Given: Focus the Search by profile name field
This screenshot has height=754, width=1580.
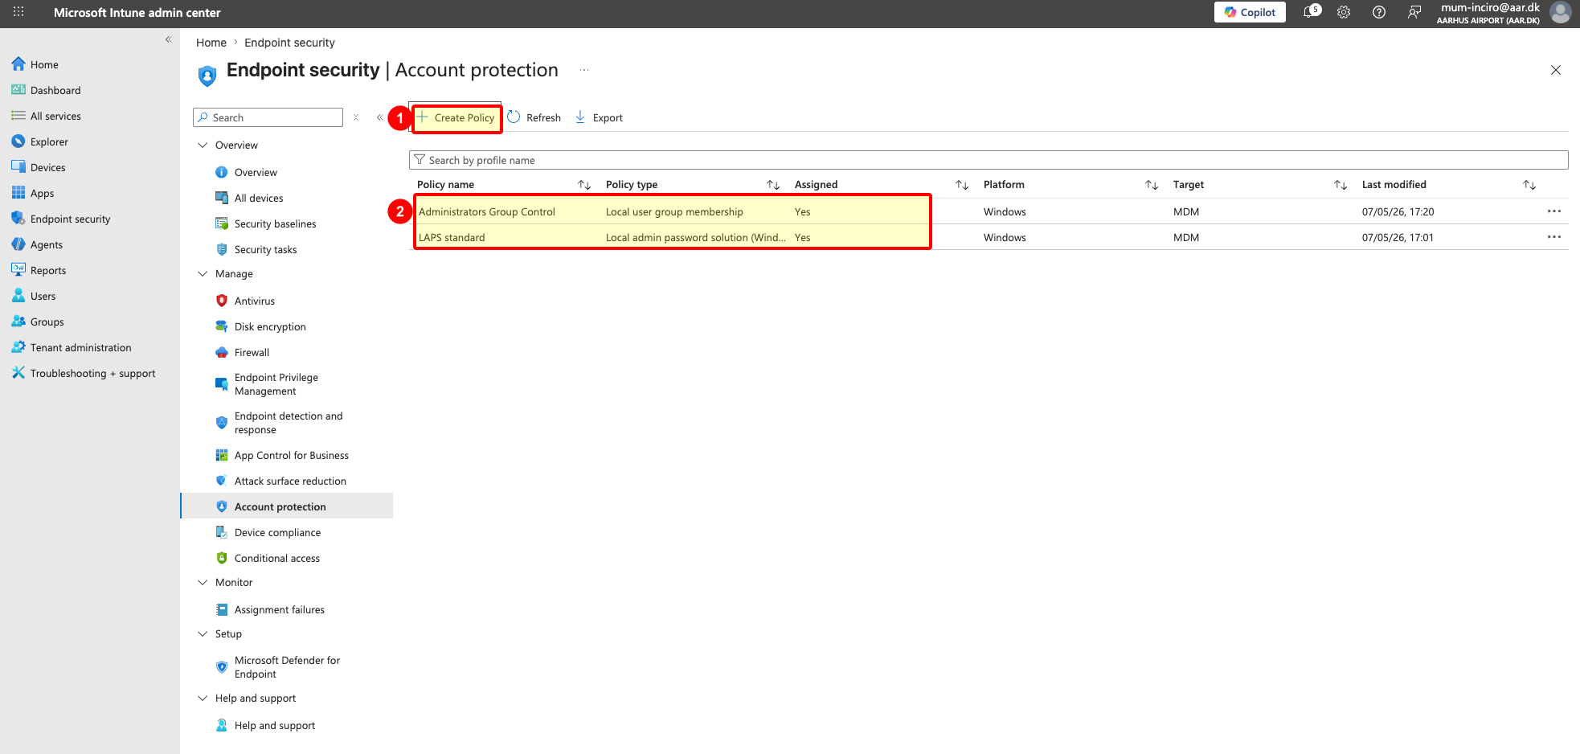Looking at the screenshot, I should coord(989,160).
